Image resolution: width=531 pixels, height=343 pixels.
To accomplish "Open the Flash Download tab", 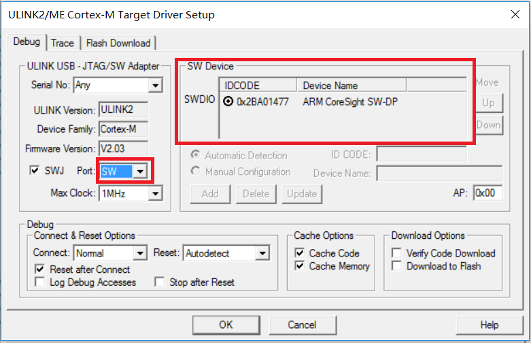I will click(x=118, y=44).
